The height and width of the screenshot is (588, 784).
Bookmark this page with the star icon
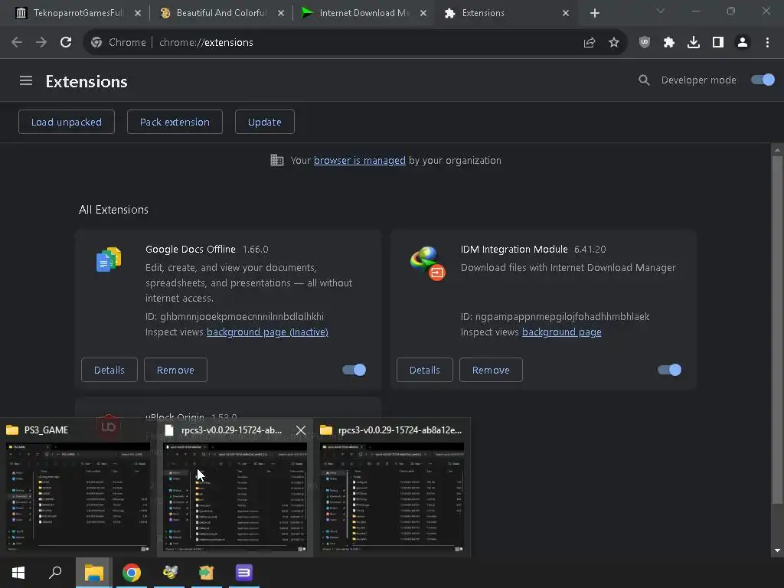pyautogui.click(x=614, y=43)
